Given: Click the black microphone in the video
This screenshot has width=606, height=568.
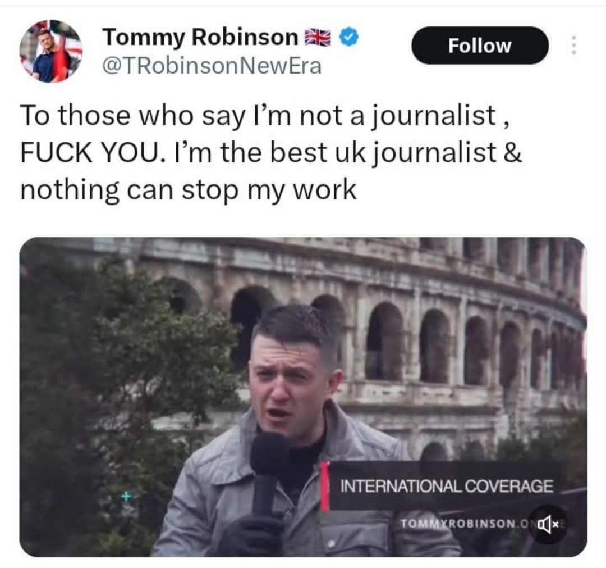Looking at the screenshot, I should 269,472.
